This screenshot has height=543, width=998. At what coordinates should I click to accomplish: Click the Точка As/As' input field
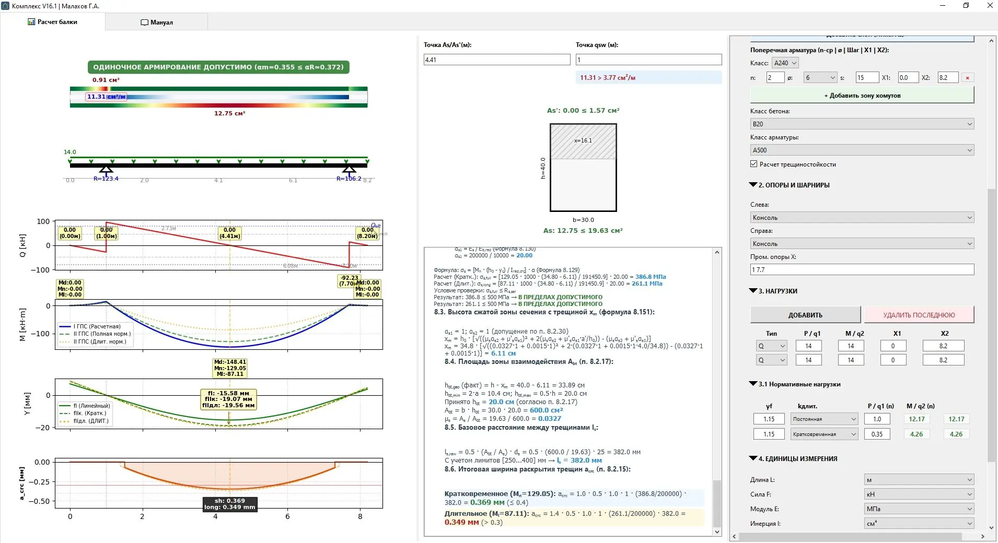pos(496,60)
